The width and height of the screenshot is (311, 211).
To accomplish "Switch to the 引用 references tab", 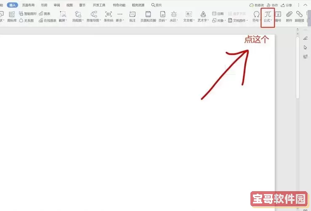I will [x=44, y=5].
